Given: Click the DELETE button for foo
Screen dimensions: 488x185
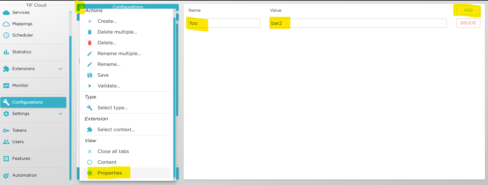Looking at the screenshot, I should tap(468, 23).
